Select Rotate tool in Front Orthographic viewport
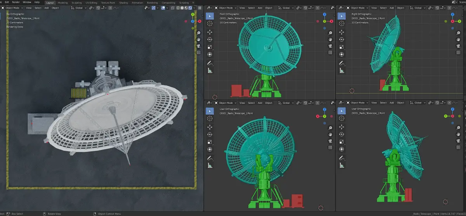The image size is (466, 216). (x=210, y=40)
